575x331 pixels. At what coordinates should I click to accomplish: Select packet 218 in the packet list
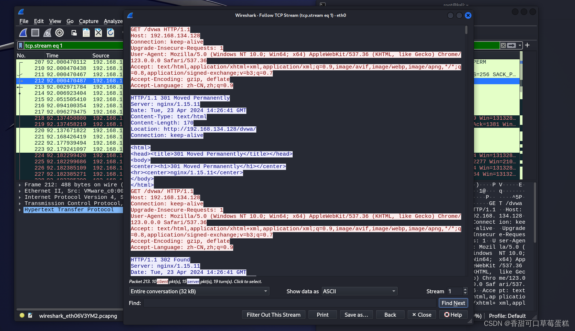tap(70, 118)
